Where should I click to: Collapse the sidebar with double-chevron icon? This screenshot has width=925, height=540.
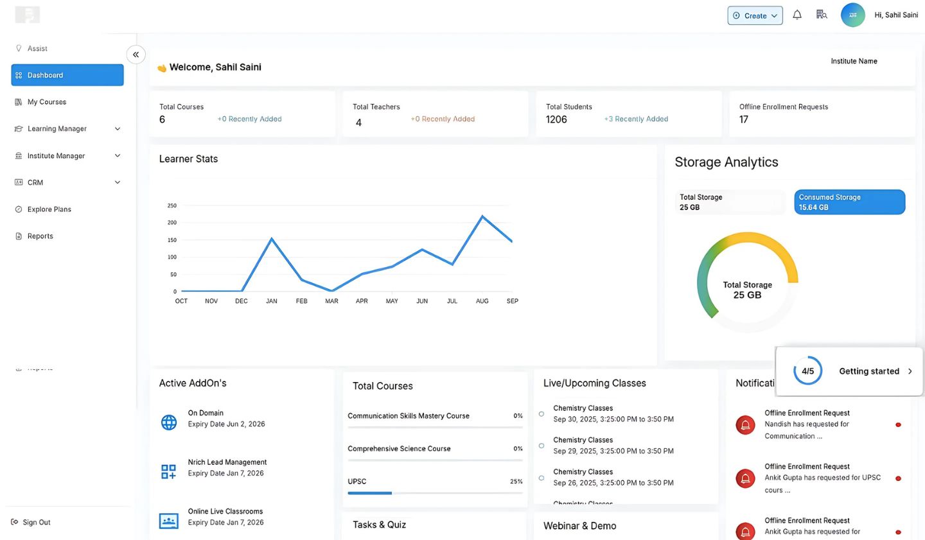(136, 55)
